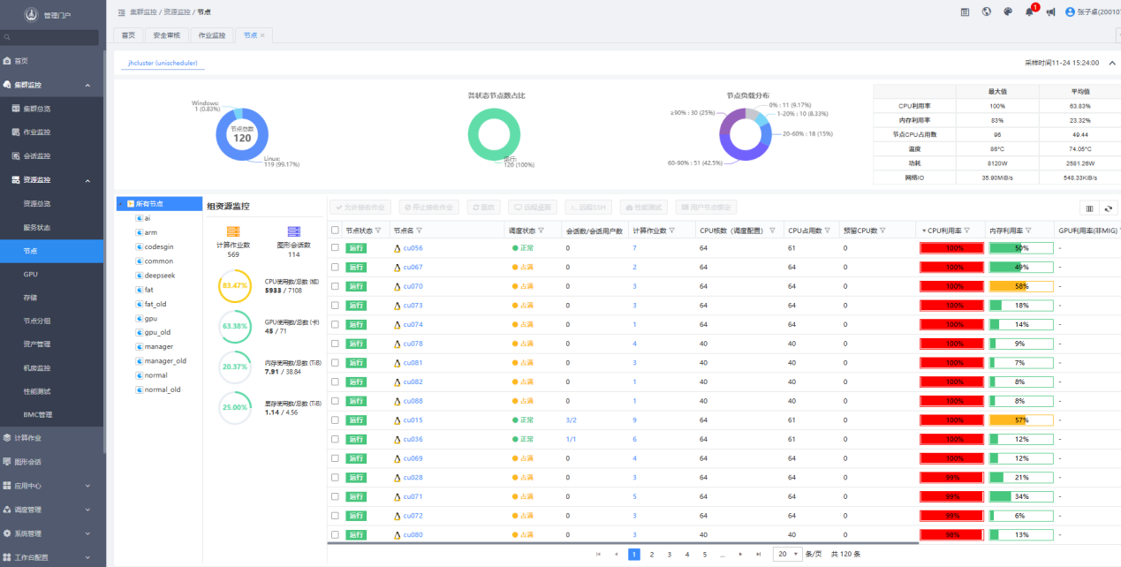Click the filter icon on 节点名 column

[x=420, y=231]
